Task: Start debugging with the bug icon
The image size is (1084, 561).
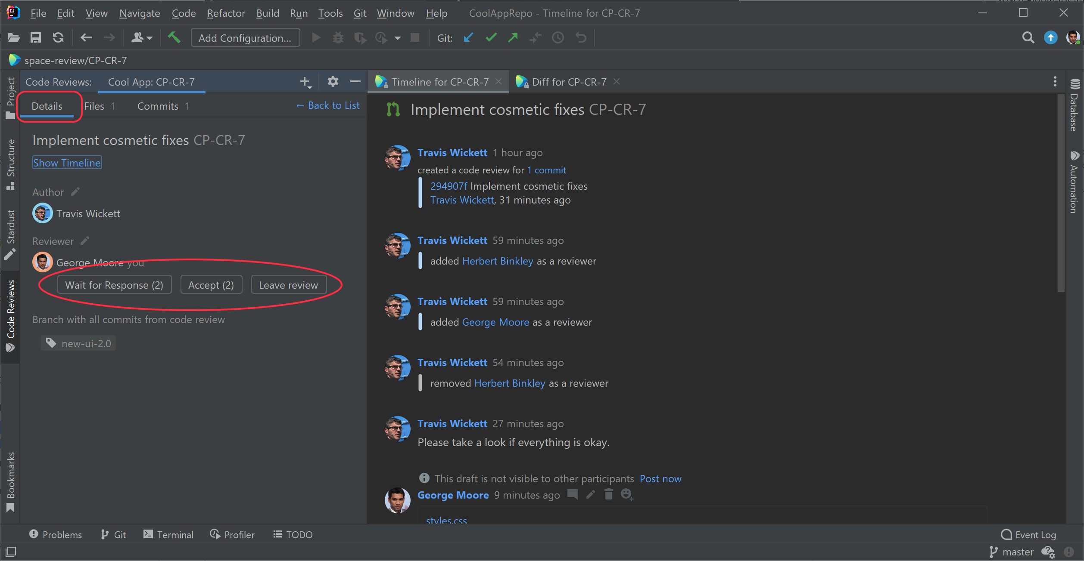Action: click(338, 37)
